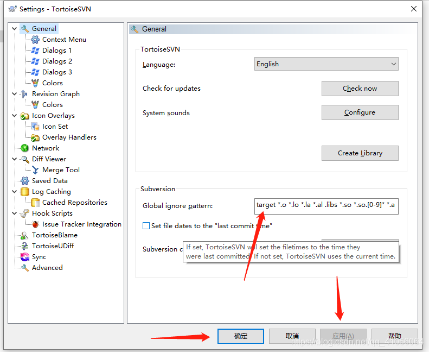Click the TortoiseSVN title bar icon
The height and width of the screenshot is (352, 429).
(12, 9)
